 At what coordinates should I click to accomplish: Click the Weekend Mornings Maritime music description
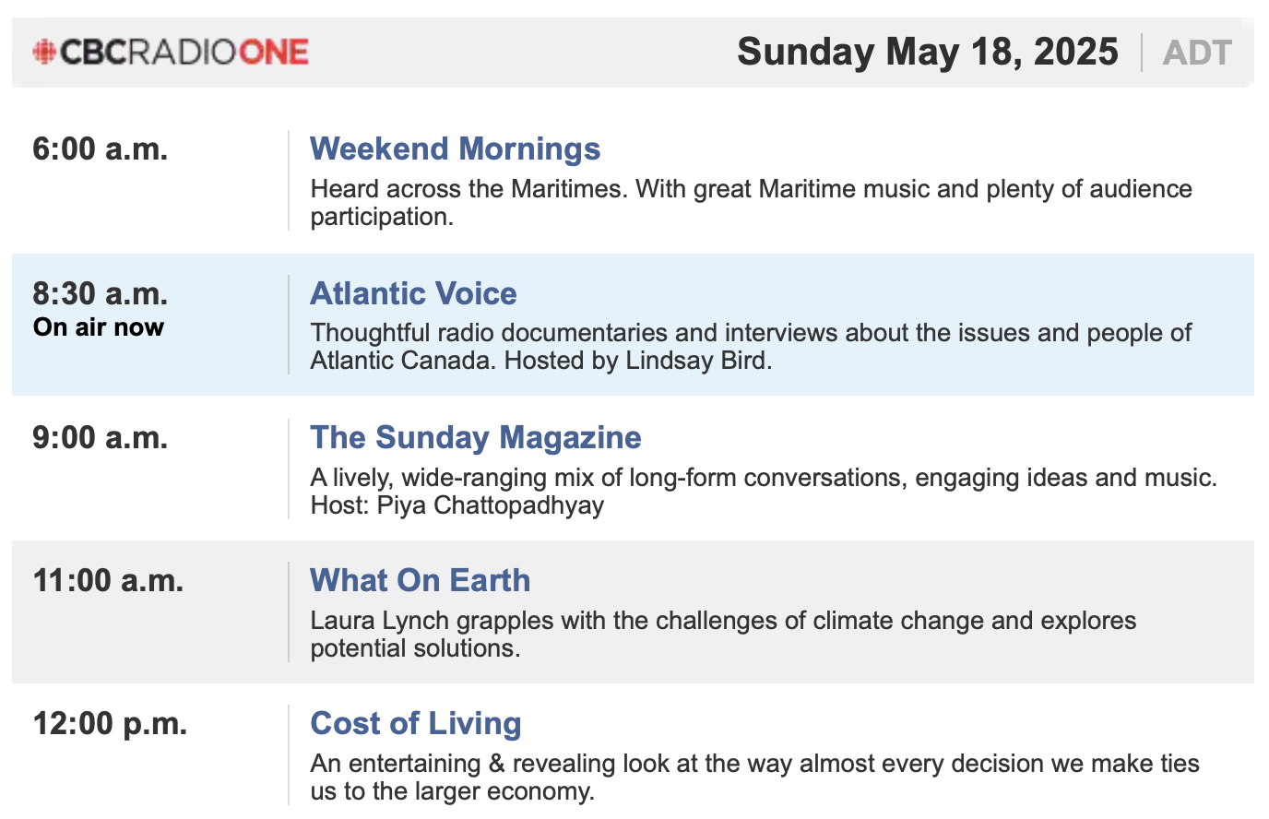pos(751,203)
